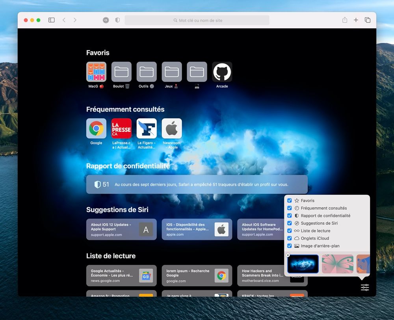Click the Favoris section heading
This screenshot has width=394, height=320.
click(x=98, y=53)
